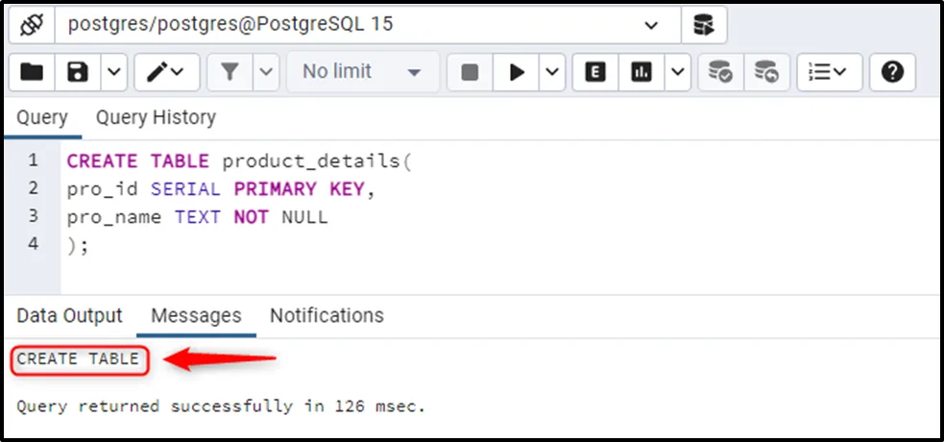
Task: Click the Explain query icon
Action: pyautogui.click(x=595, y=71)
